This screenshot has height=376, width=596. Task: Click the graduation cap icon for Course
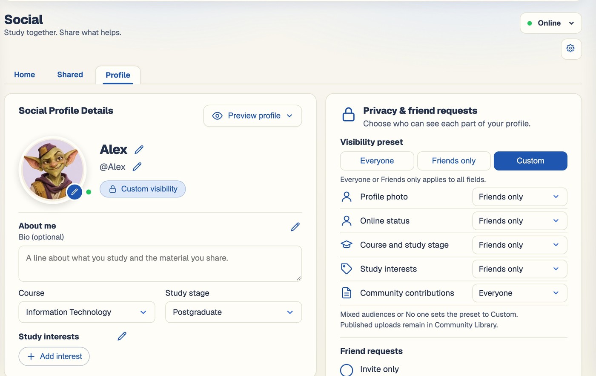(347, 245)
